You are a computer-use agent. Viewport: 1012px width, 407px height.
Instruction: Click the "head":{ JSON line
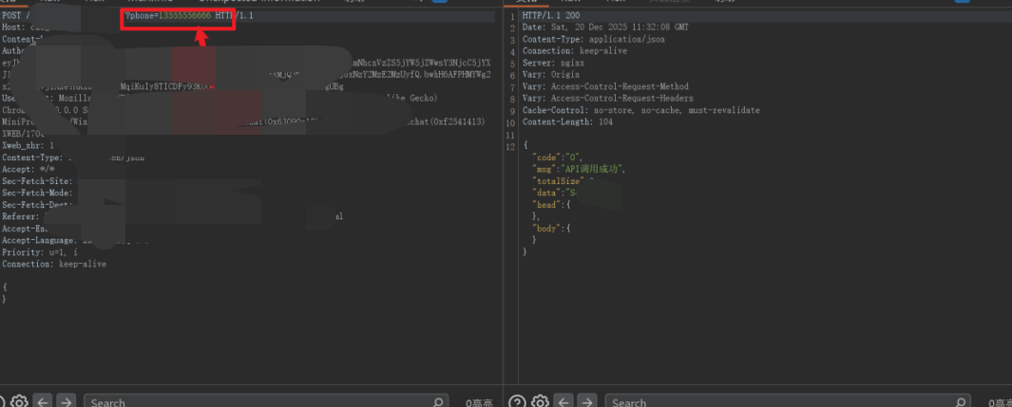[552, 204]
